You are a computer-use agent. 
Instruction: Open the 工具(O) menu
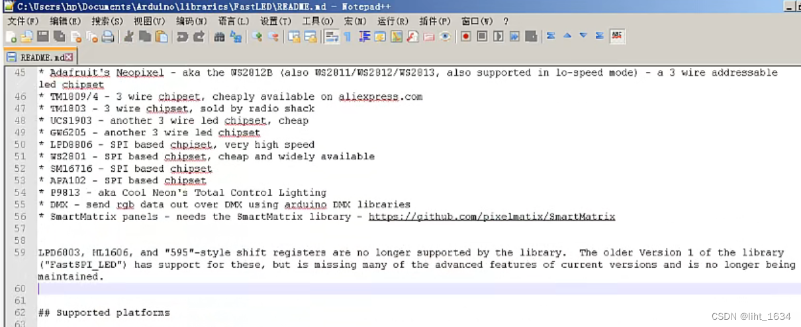coord(318,21)
